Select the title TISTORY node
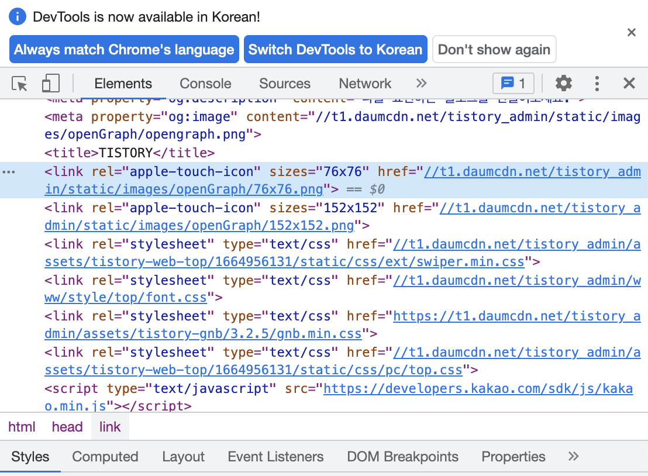648x476 pixels. click(130, 153)
